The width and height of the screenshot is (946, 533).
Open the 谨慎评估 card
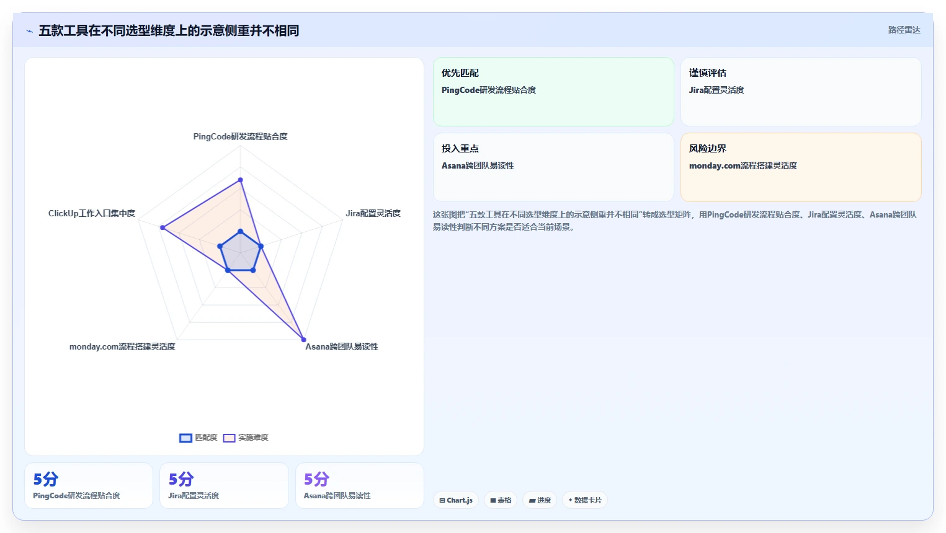(x=801, y=92)
